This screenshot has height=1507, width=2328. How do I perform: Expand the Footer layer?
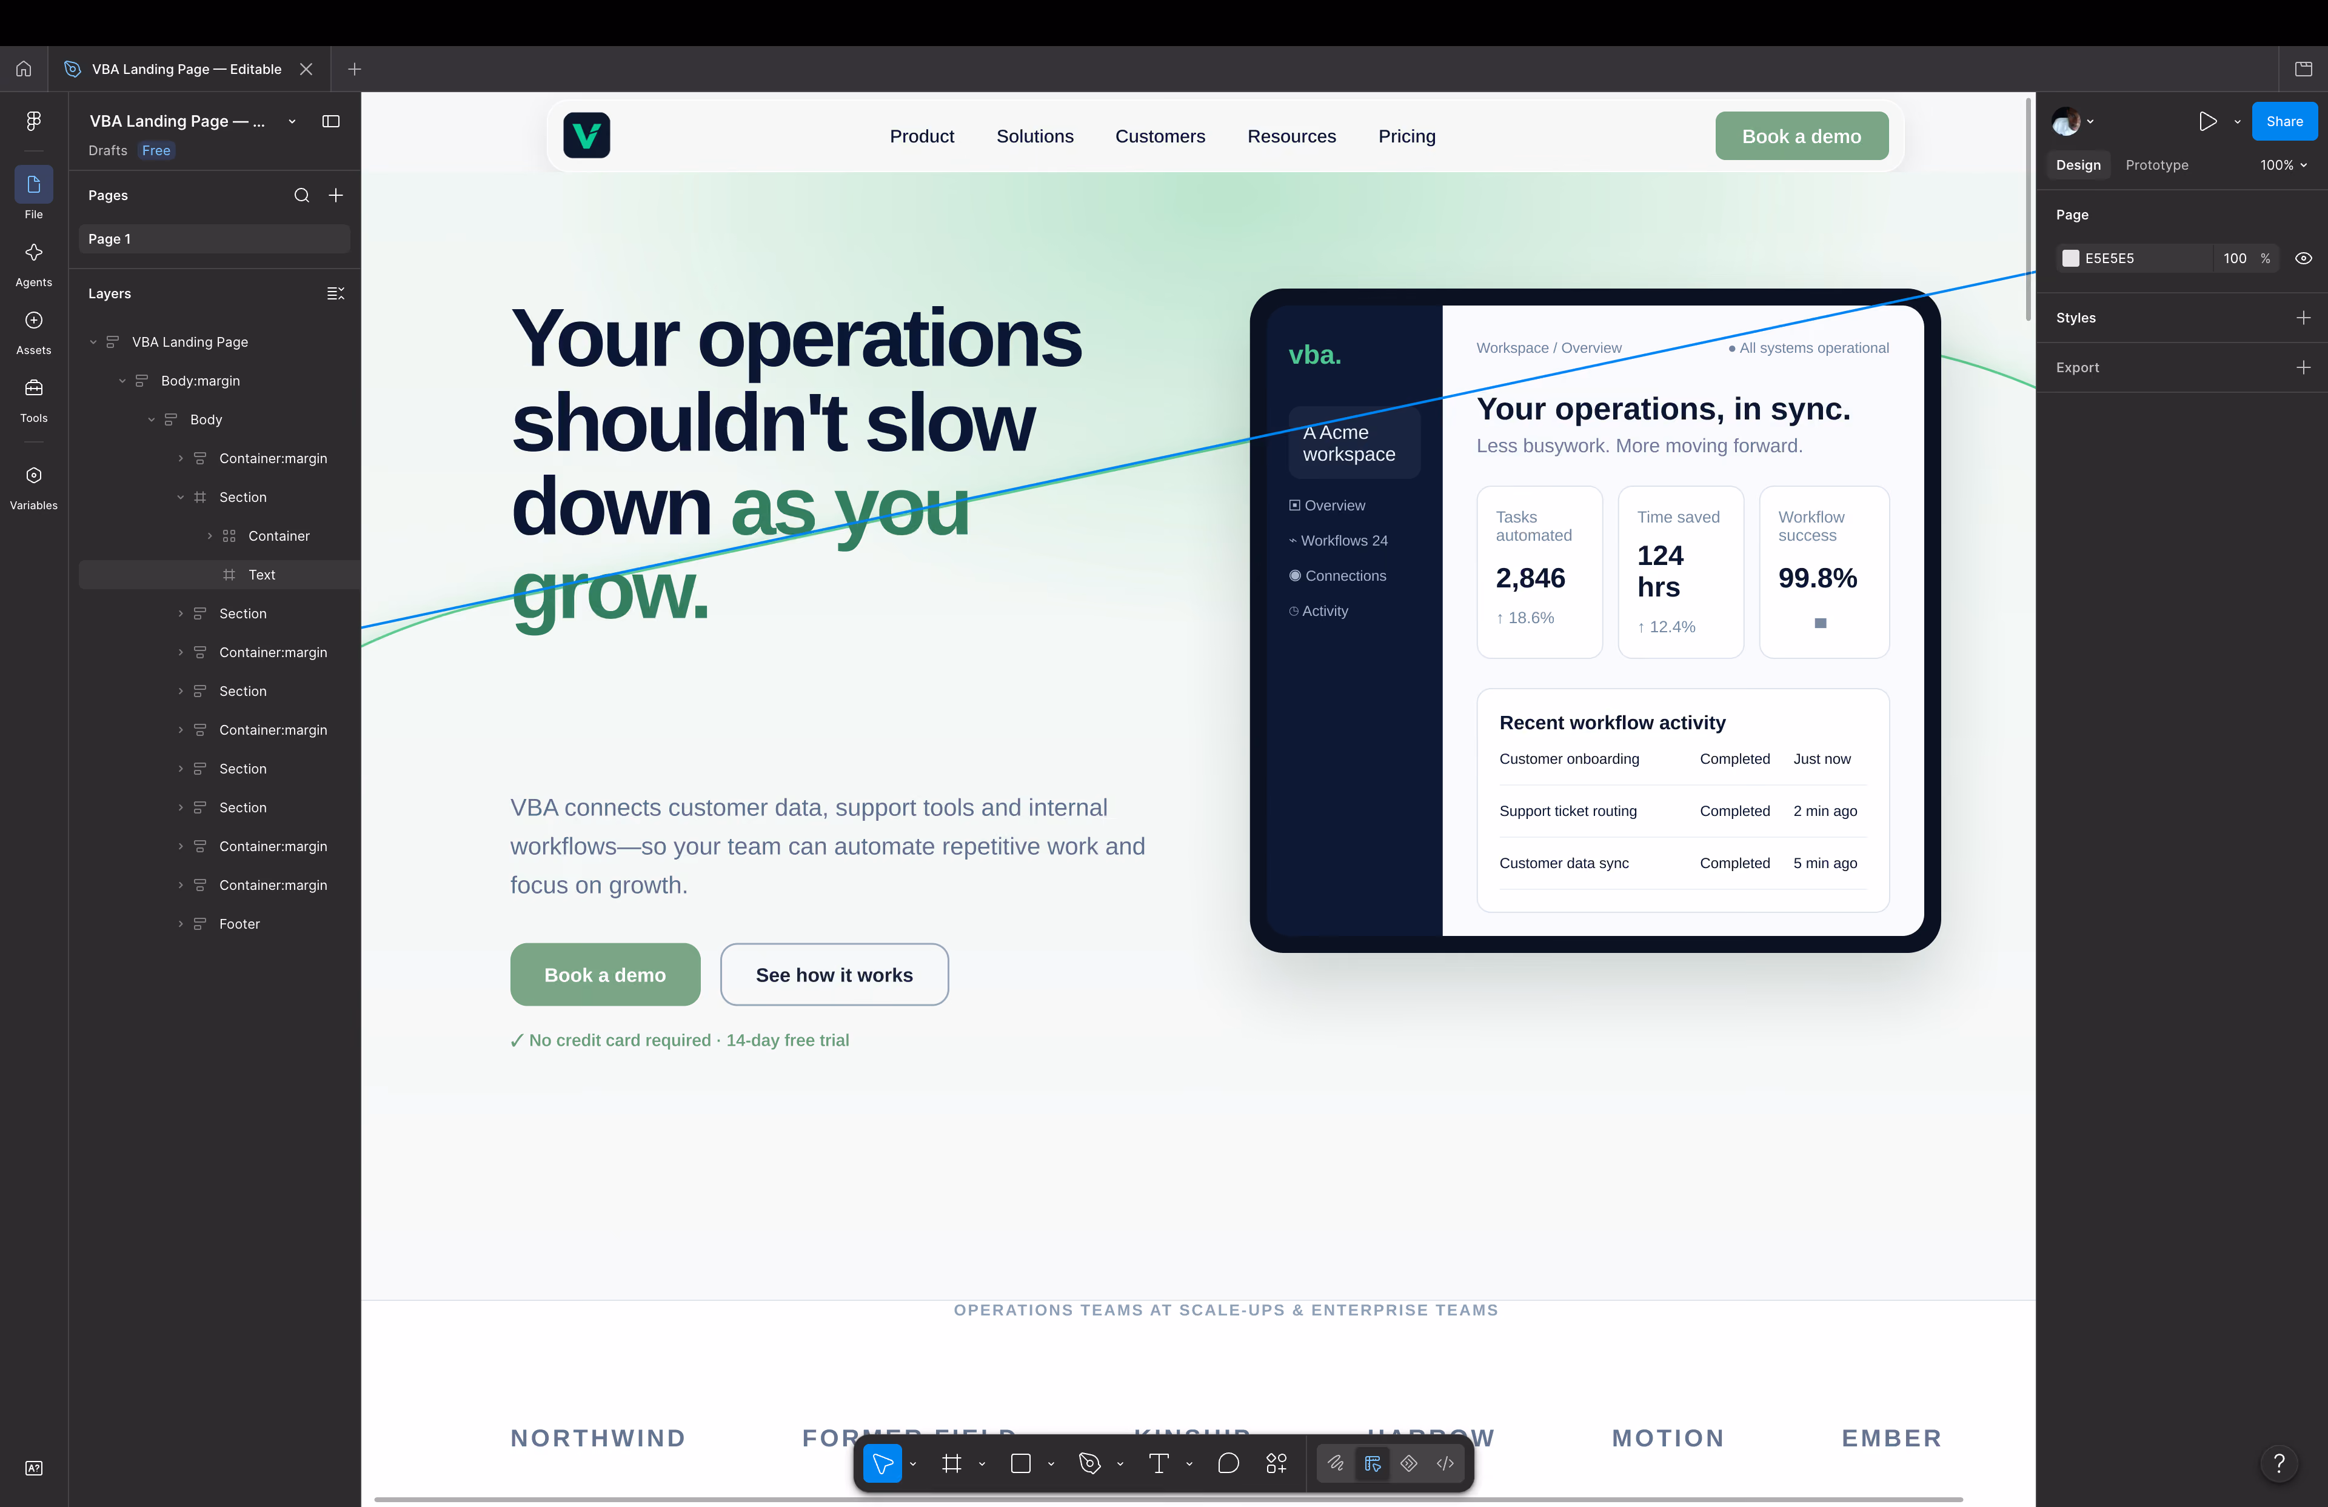coord(180,924)
